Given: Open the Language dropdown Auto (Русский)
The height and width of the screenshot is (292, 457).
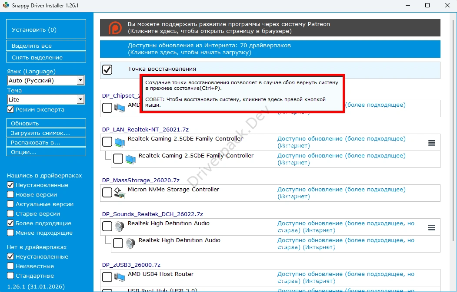Looking at the screenshot, I should coord(46,80).
